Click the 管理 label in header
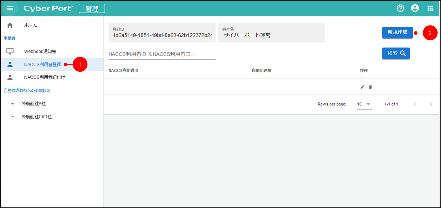The width and height of the screenshot is (441, 208). pyautogui.click(x=92, y=9)
